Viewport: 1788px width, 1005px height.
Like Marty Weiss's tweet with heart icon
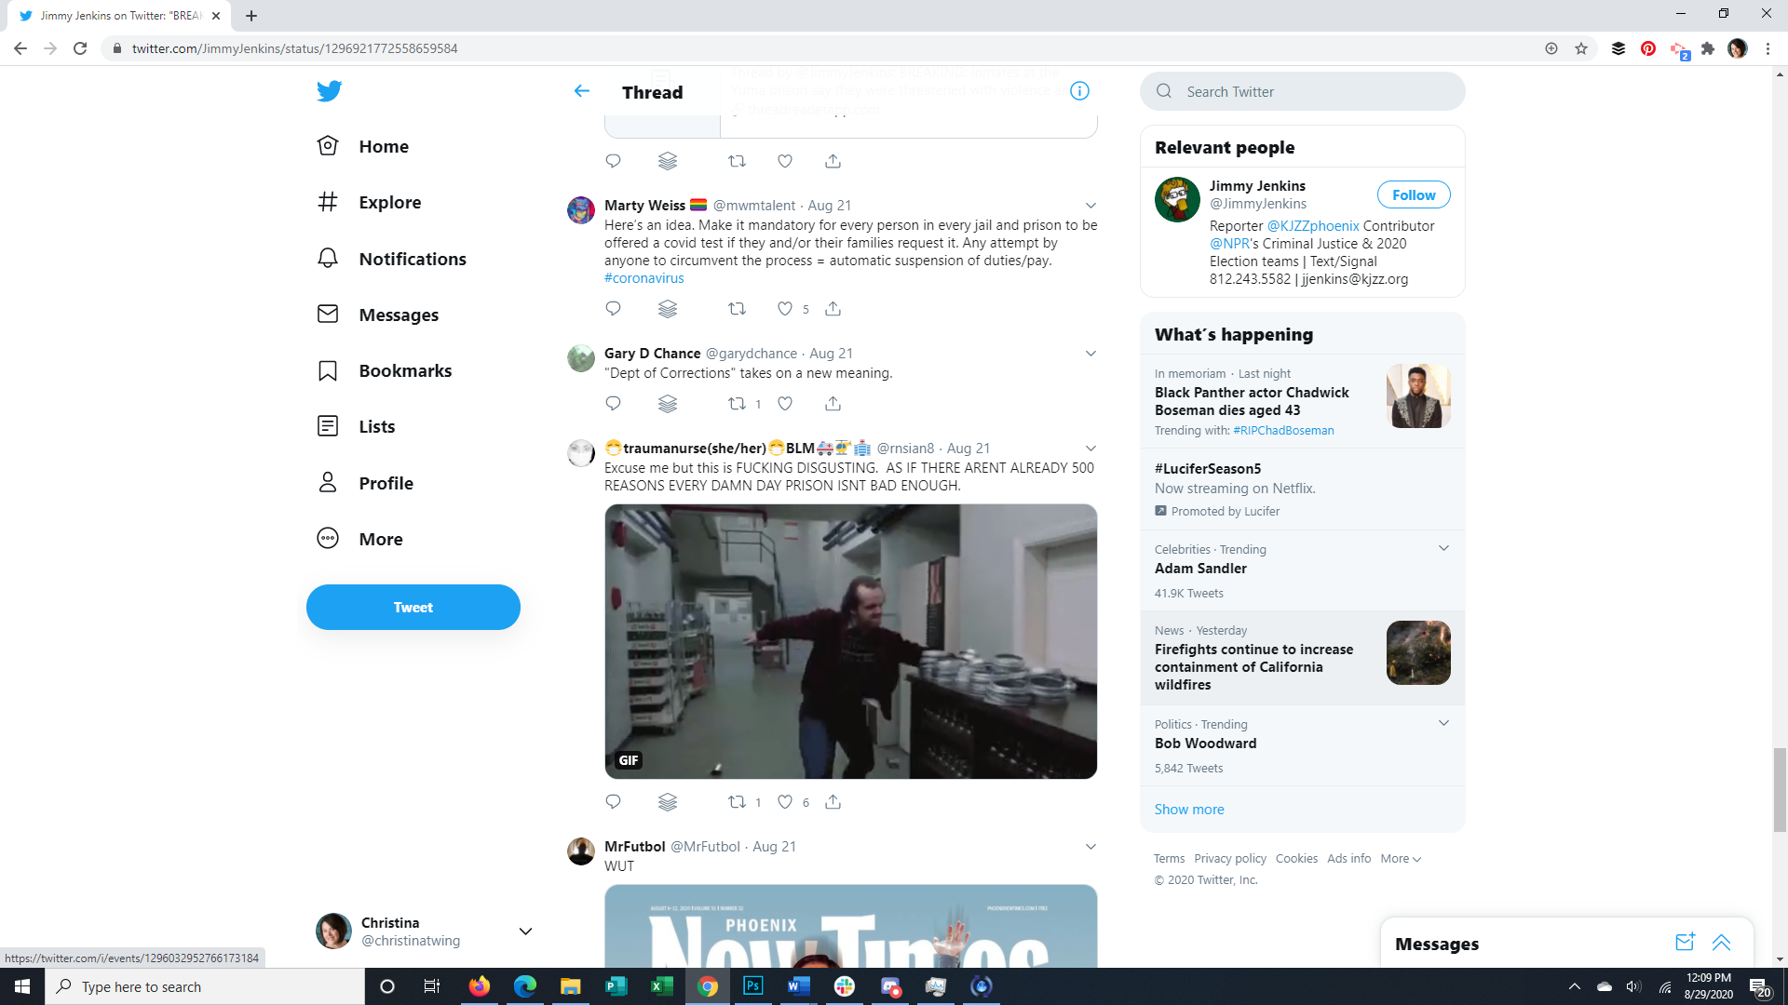click(785, 309)
